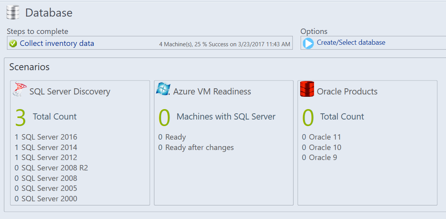Screen dimensions: 446x219
Task: Click the red Oracle Products database icon
Action: tap(307, 89)
